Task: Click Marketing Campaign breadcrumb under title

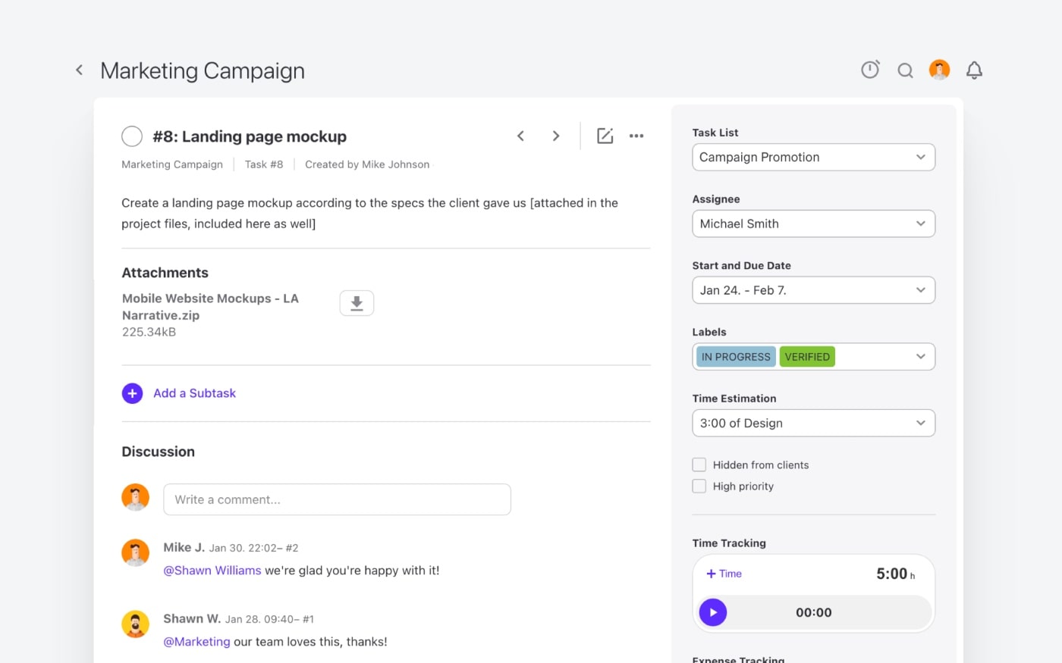Action: tap(172, 164)
